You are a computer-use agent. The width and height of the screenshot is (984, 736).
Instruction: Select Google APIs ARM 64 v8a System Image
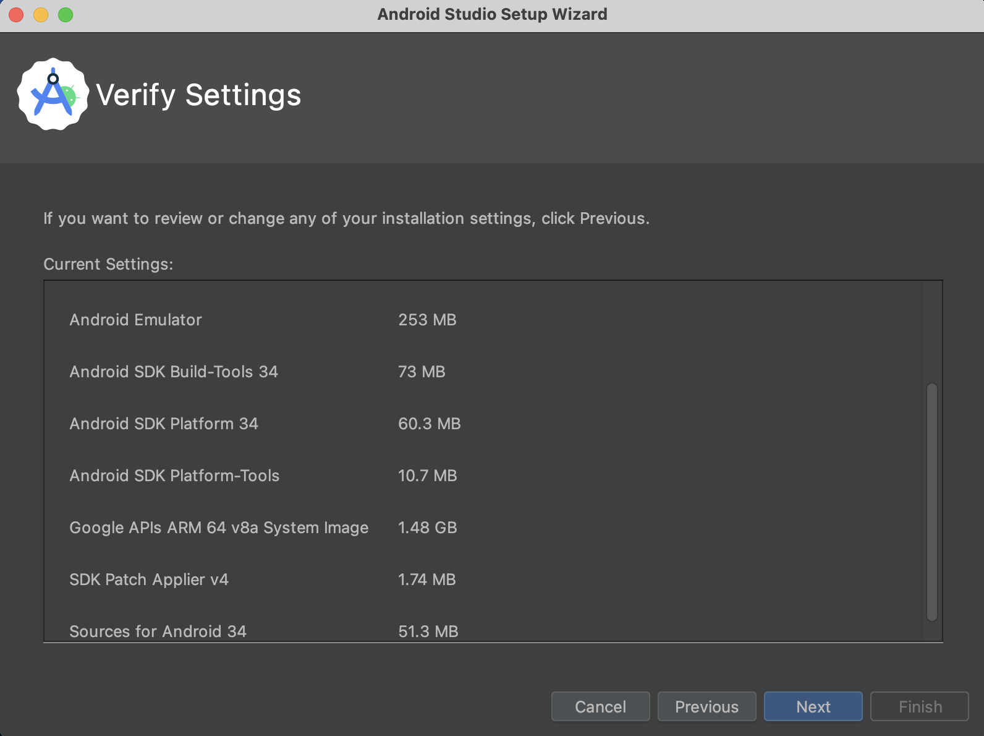219,528
